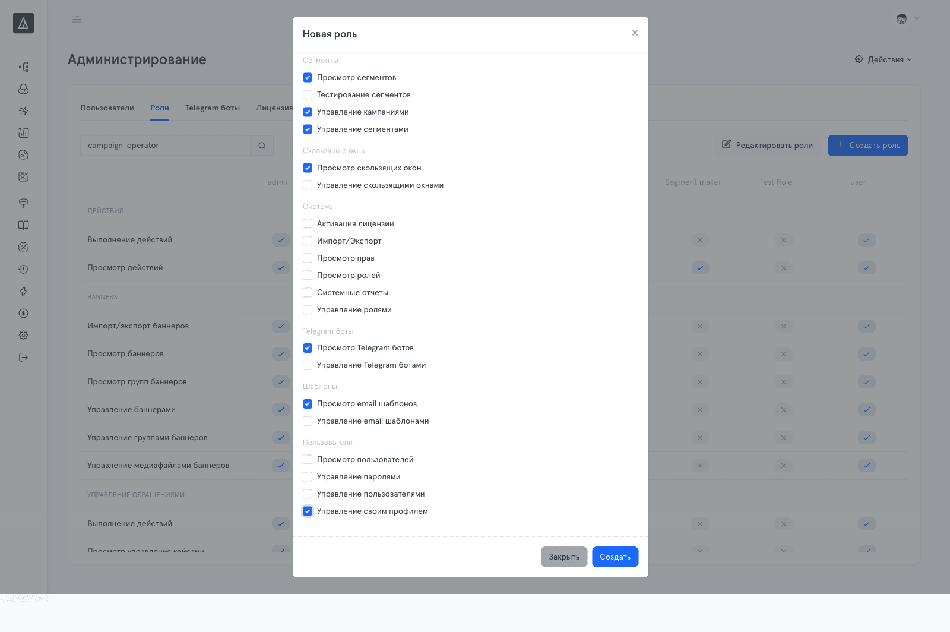The height and width of the screenshot is (632, 950).
Task: Click the hamburger menu icon
Action: [x=77, y=20]
